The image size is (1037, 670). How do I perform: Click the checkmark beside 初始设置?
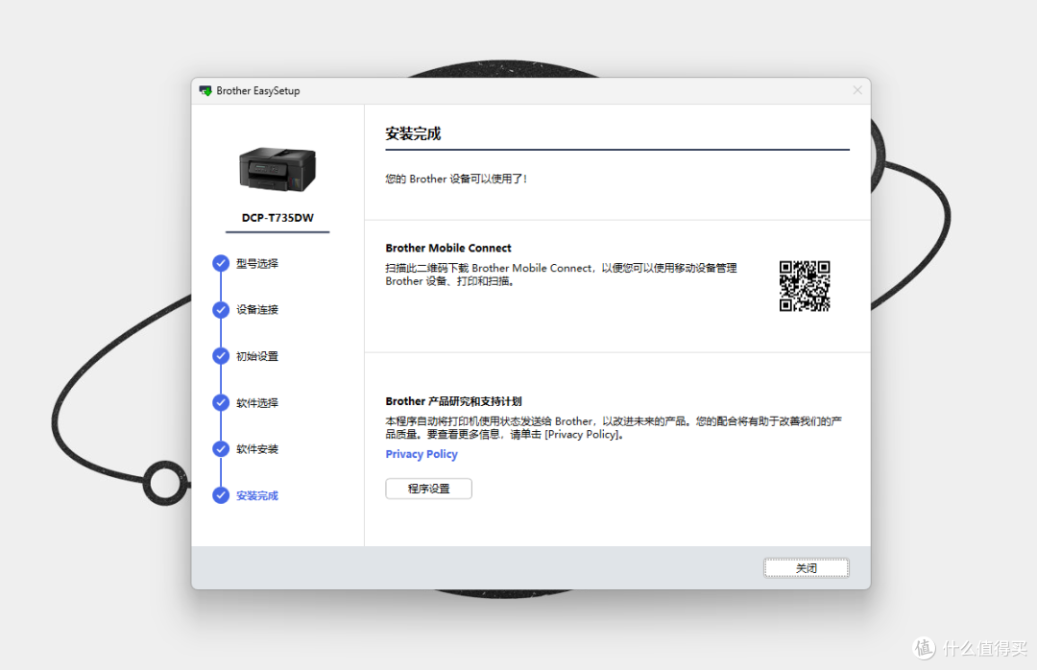pyautogui.click(x=221, y=356)
